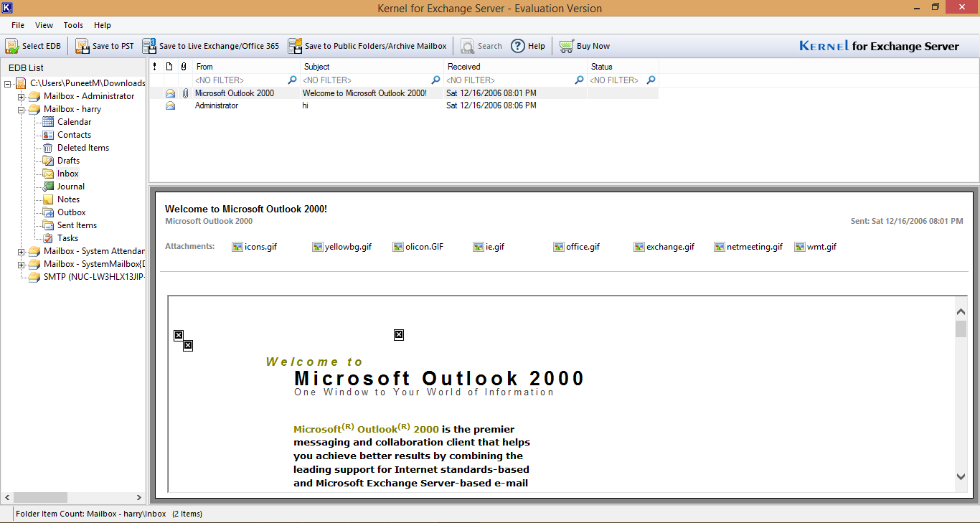Screen dimensions: 980x523
Task: Click the Received filter input field
Action: point(509,80)
